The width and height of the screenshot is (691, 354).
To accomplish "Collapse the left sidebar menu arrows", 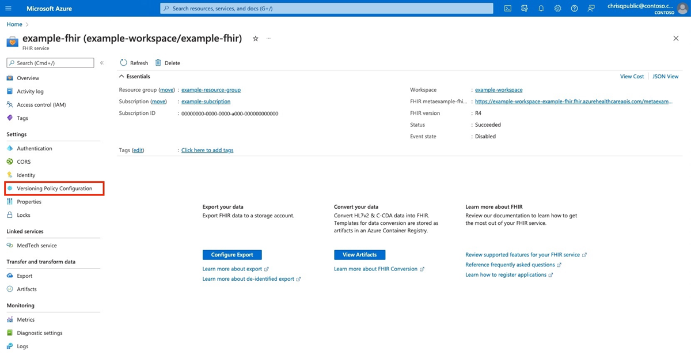I will [102, 63].
